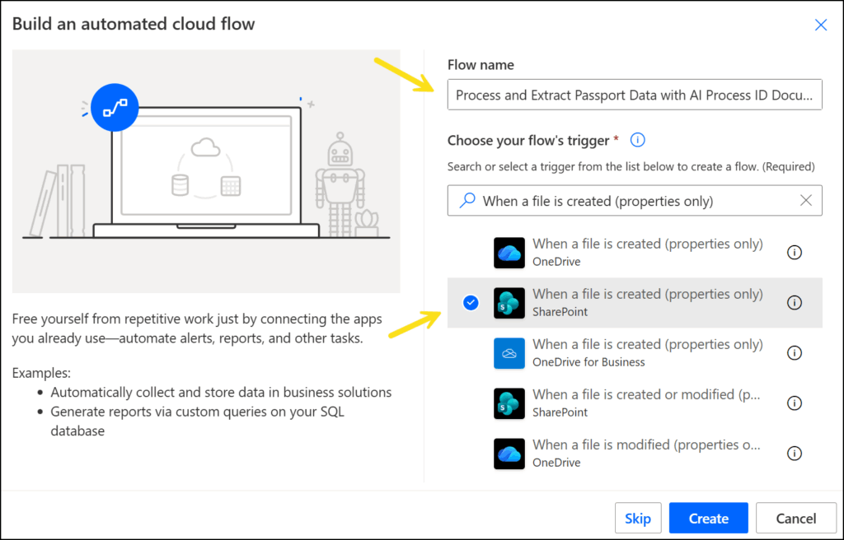
Task: Show info for SharePoint created or modified trigger
Action: point(795,403)
